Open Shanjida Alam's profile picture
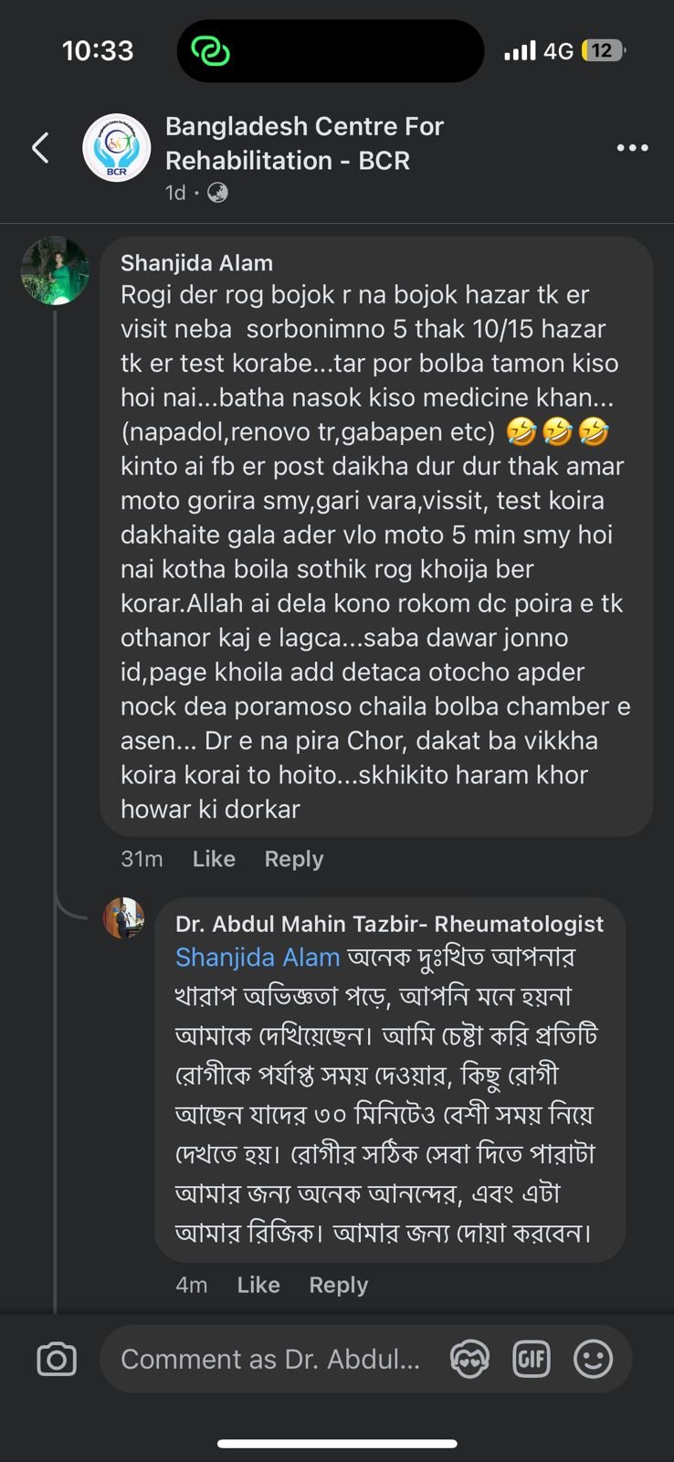The height and width of the screenshot is (1462, 674). [x=55, y=271]
